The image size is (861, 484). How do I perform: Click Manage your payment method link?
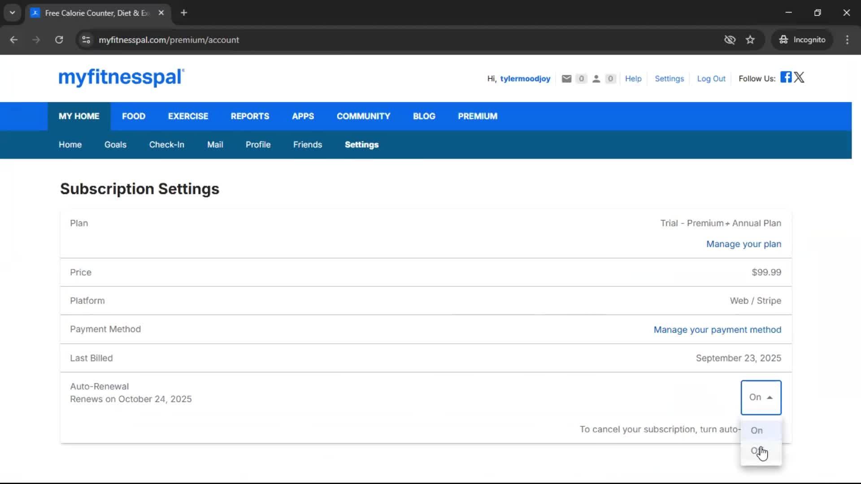717,330
